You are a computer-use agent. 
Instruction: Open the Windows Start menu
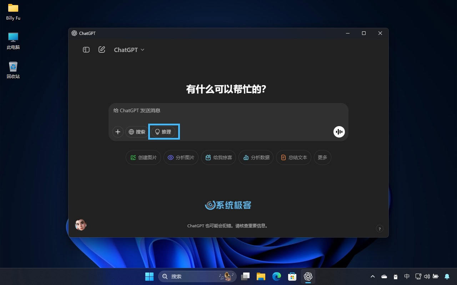click(x=149, y=276)
